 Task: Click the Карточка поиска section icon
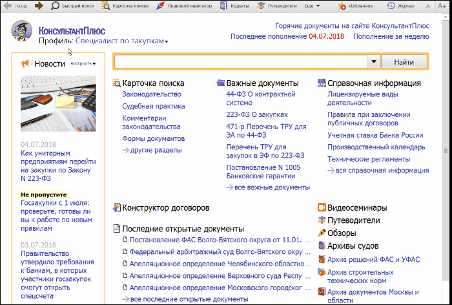tap(116, 83)
